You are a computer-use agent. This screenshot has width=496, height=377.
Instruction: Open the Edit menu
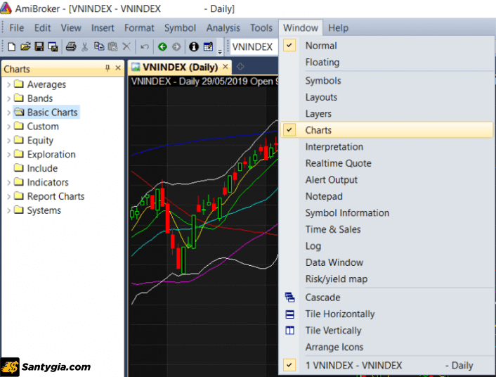pyautogui.click(x=42, y=28)
